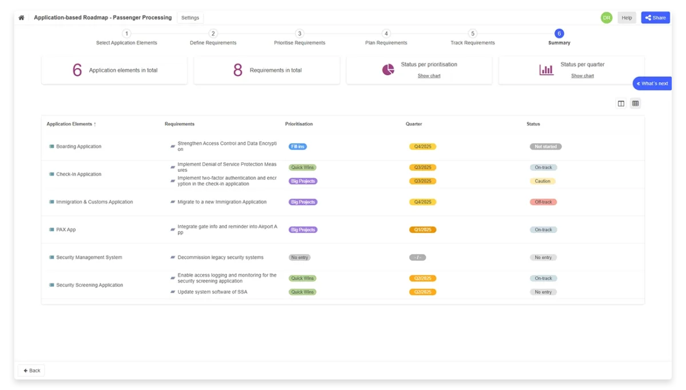Show chart for Status per prioritisation

(x=429, y=75)
